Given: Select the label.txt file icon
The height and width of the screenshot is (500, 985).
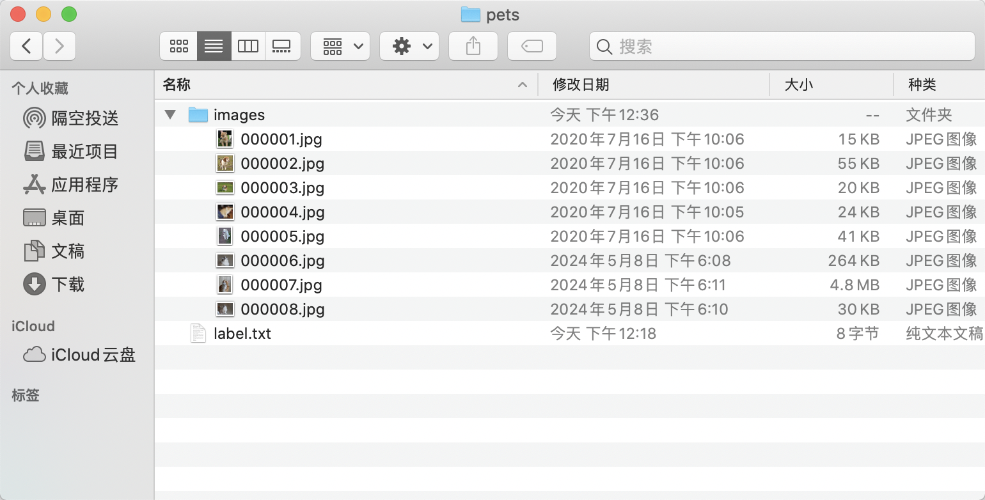Looking at the screenshot, I should pos(199,334).
